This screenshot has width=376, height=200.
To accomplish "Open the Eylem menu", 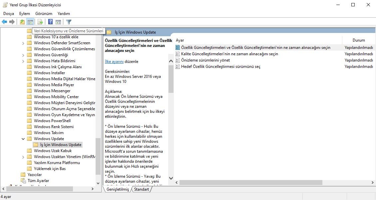I will click(x=24, y=14).
